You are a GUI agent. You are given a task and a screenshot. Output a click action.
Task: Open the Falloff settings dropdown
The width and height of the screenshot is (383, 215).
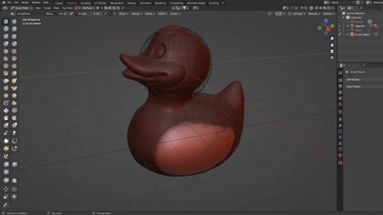point(162,14)
